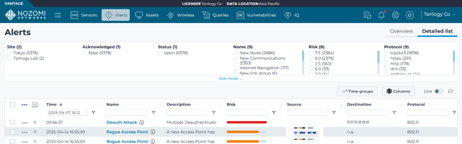Open filter options for Protocol column
The height and width of the screenshot is (144, 462).
click(x=454, y=113)
